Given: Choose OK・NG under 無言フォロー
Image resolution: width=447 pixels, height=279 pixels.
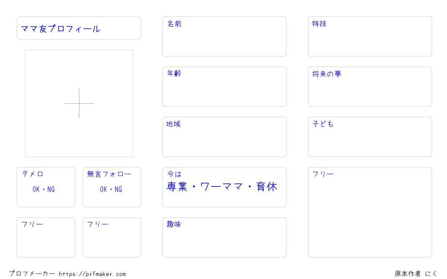Looking at the screenshot, I should (x=111, y=189).
